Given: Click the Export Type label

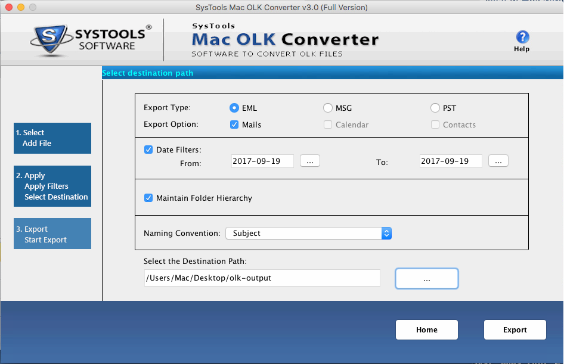Looking at the screenshot, I should (168, 108).
